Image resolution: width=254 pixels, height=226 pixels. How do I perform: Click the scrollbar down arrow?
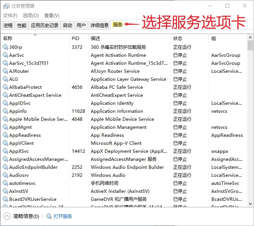pos(250,204)
